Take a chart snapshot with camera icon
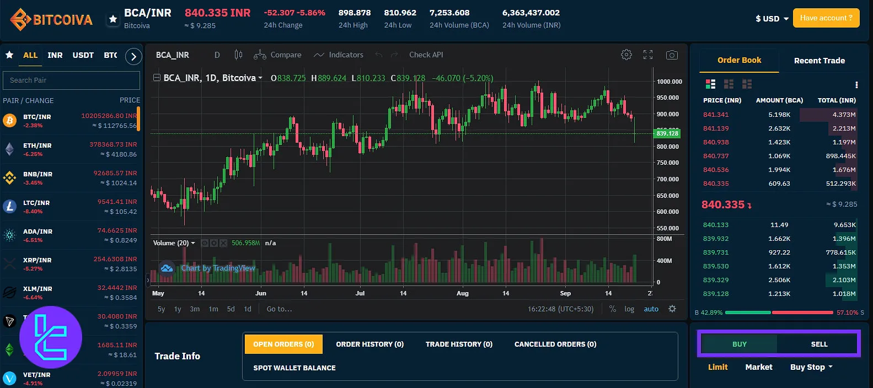The image size is (873, 388). [x=672, y=55]
